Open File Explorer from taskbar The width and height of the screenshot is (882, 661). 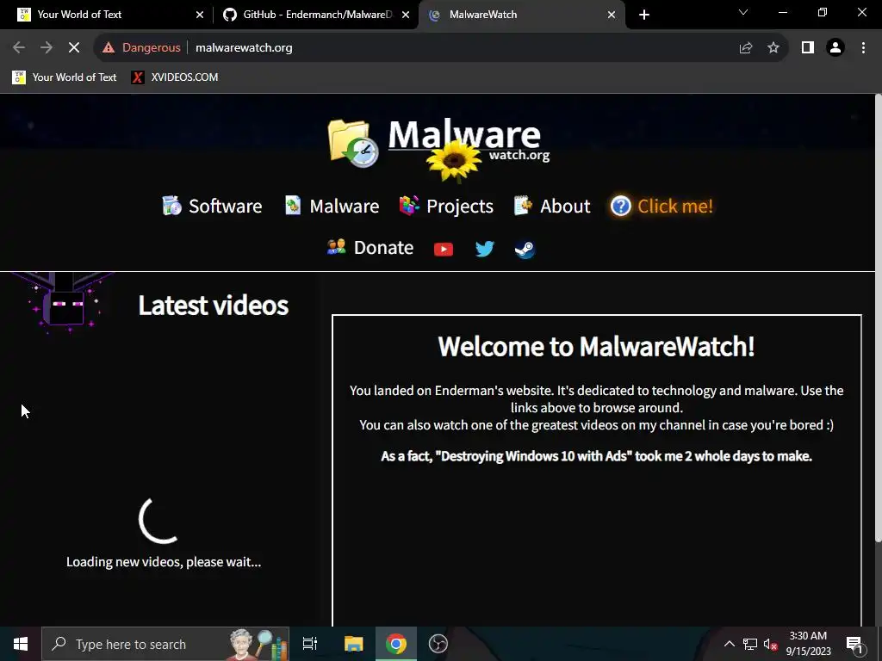[x=353, y=644]
